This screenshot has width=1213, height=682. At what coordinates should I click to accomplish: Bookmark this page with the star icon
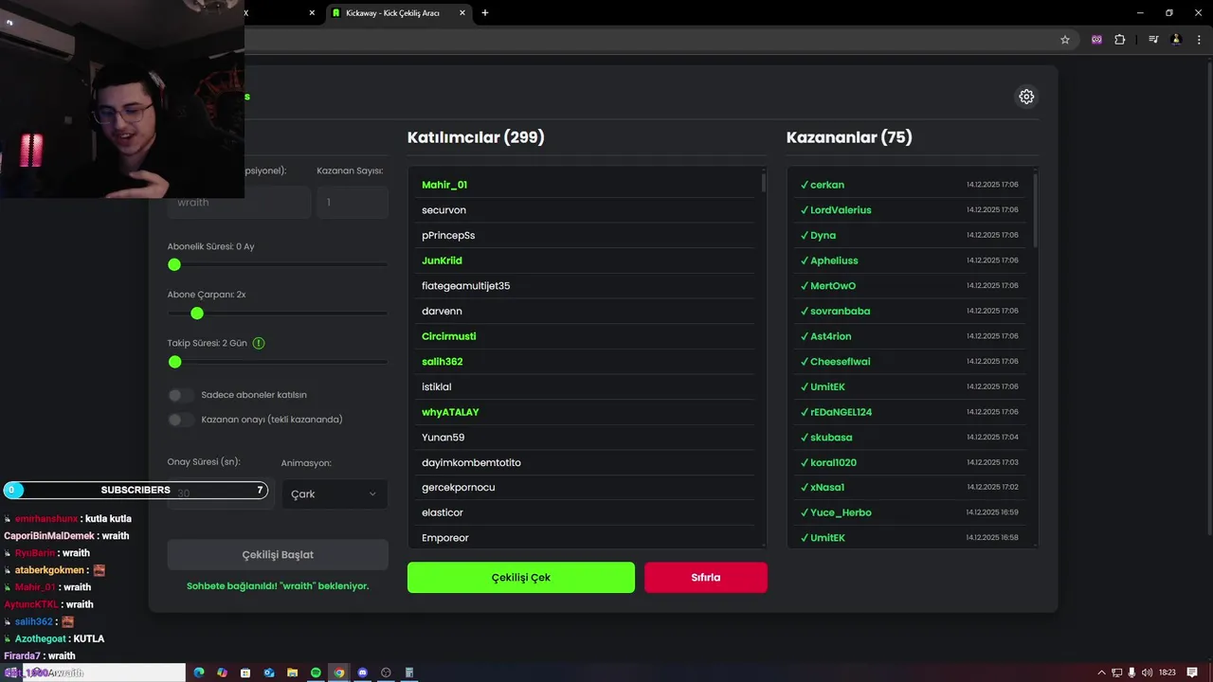tap(1065, 40)
